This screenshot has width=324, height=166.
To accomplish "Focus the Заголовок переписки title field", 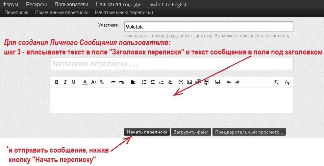I will [x=171, y=64].
